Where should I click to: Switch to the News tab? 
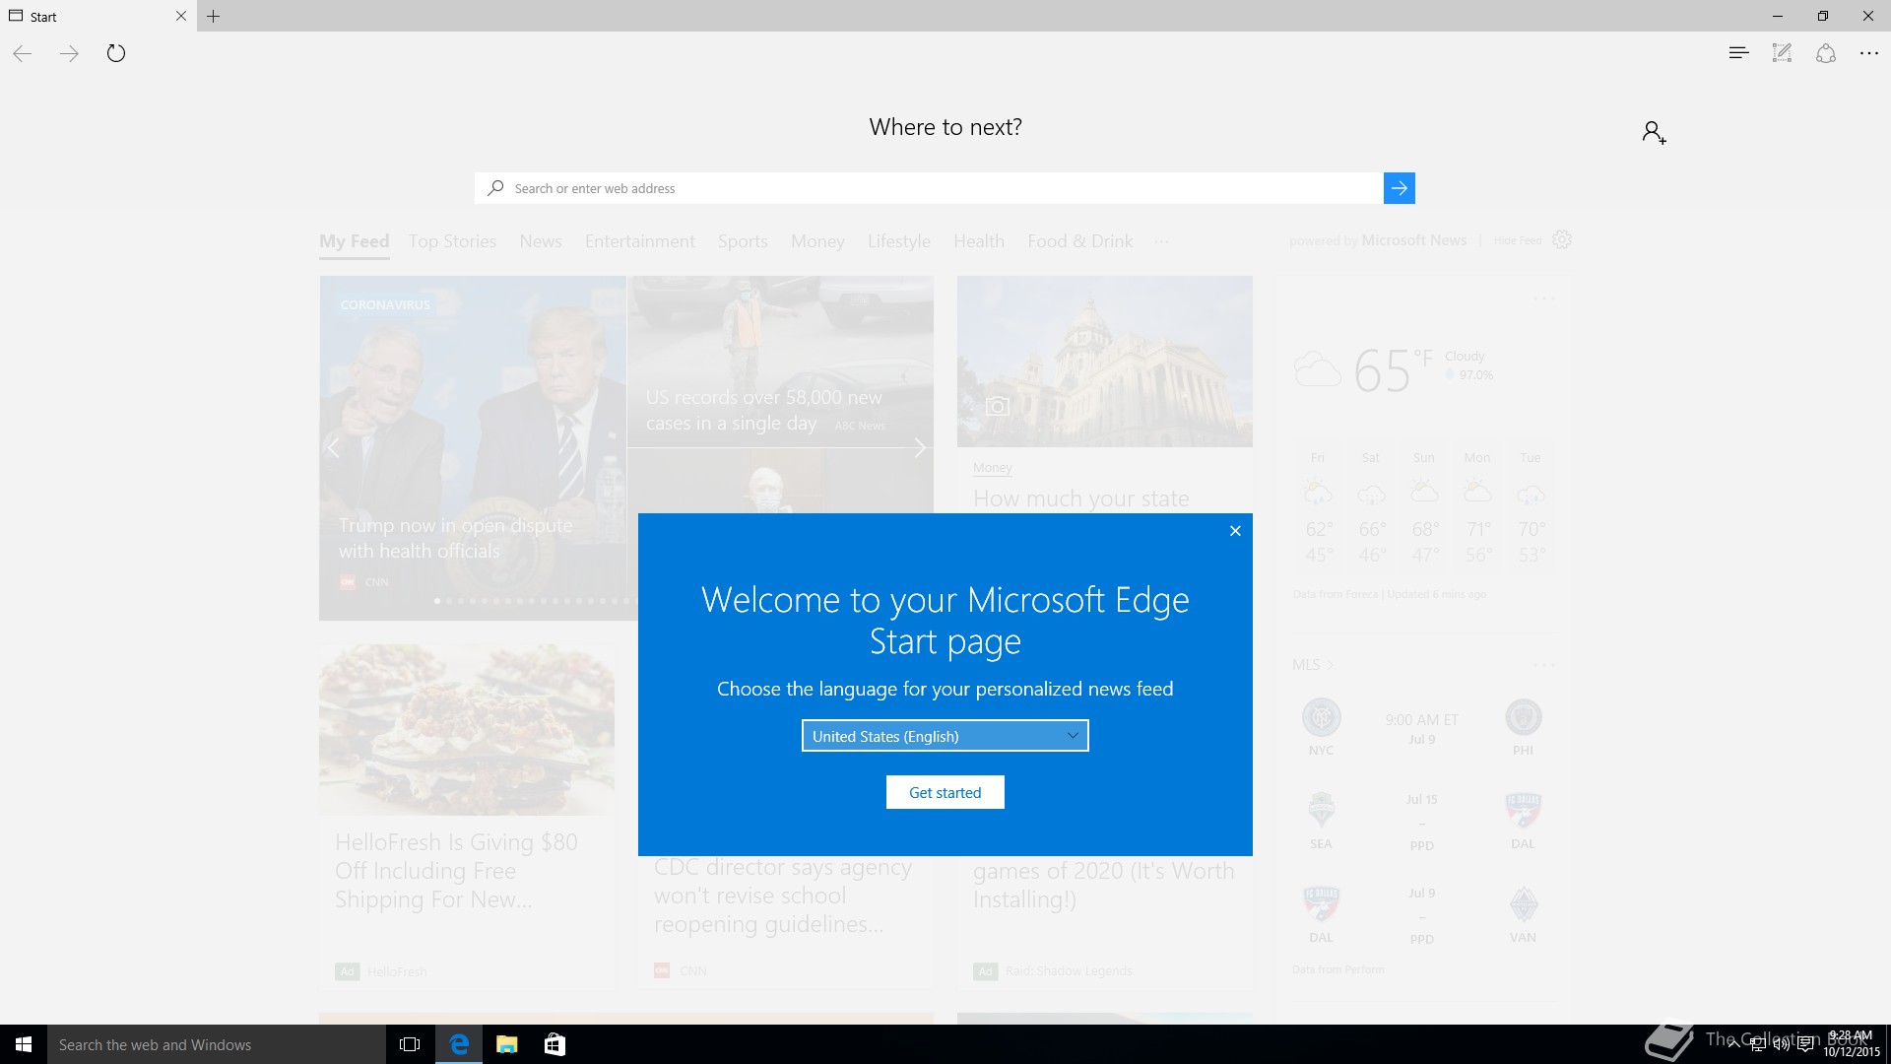click(541, 241)
